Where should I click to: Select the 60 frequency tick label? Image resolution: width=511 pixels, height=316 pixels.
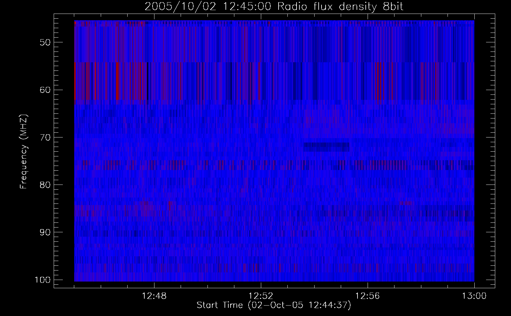point(45,90)
